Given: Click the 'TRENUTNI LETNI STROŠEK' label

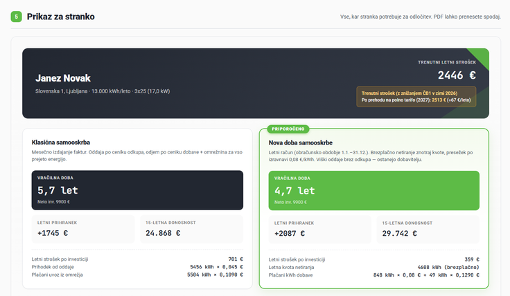Looking at the screenshot, I should pyautogui.click(x=447, y=62).
